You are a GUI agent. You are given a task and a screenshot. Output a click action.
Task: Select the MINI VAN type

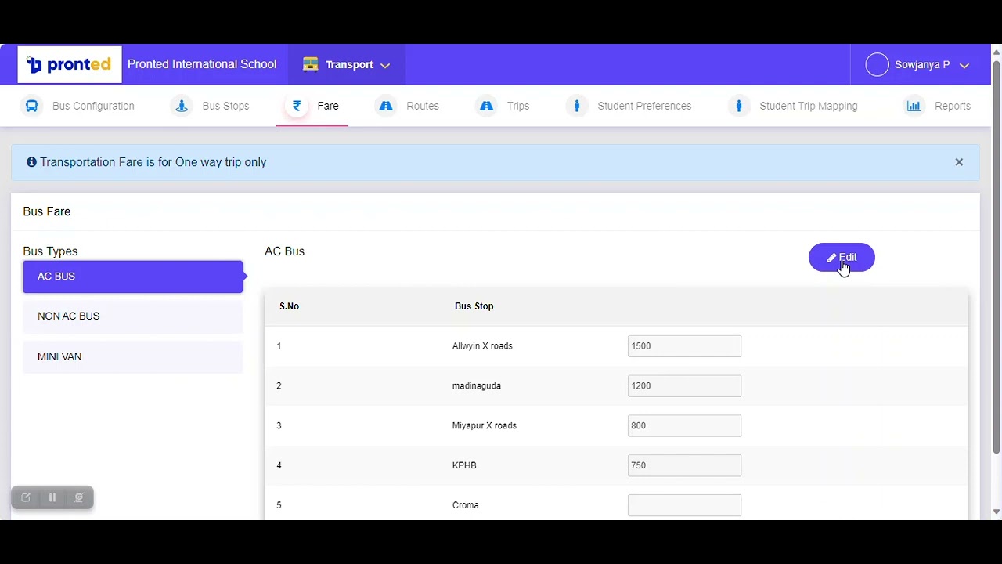[133, 356]
